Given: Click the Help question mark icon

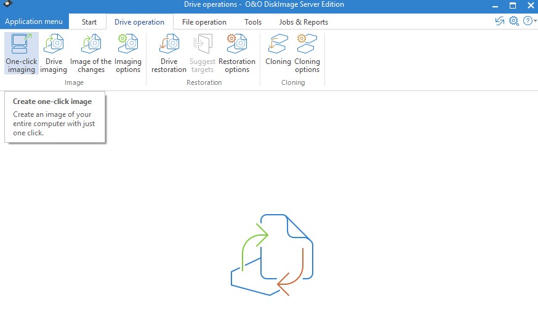Looking at the screenshot, I should coord(528,21).
